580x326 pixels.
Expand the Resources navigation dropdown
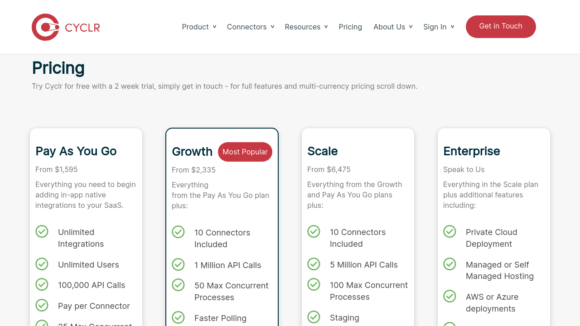(x=306, y=27)
